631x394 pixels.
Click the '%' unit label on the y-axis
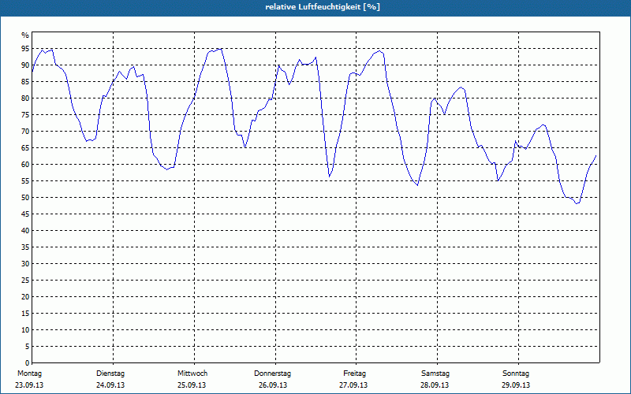point(25,35)
